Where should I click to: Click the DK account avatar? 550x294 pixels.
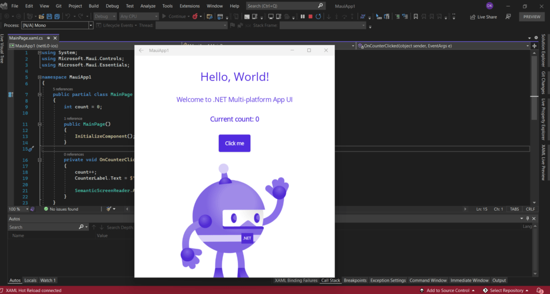click(490, 6)
